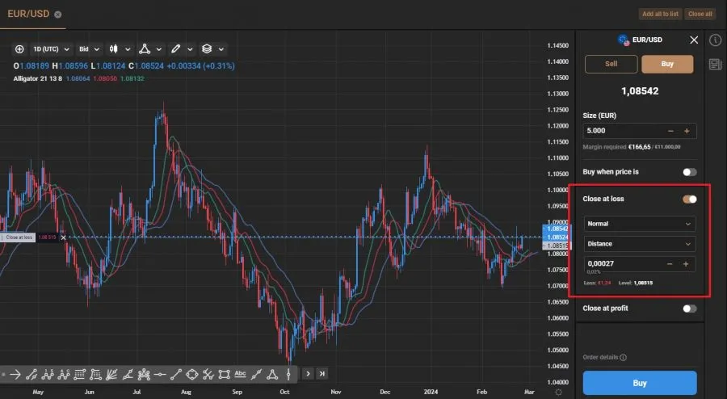Select the Abc text annotation tool

[240, 373]
